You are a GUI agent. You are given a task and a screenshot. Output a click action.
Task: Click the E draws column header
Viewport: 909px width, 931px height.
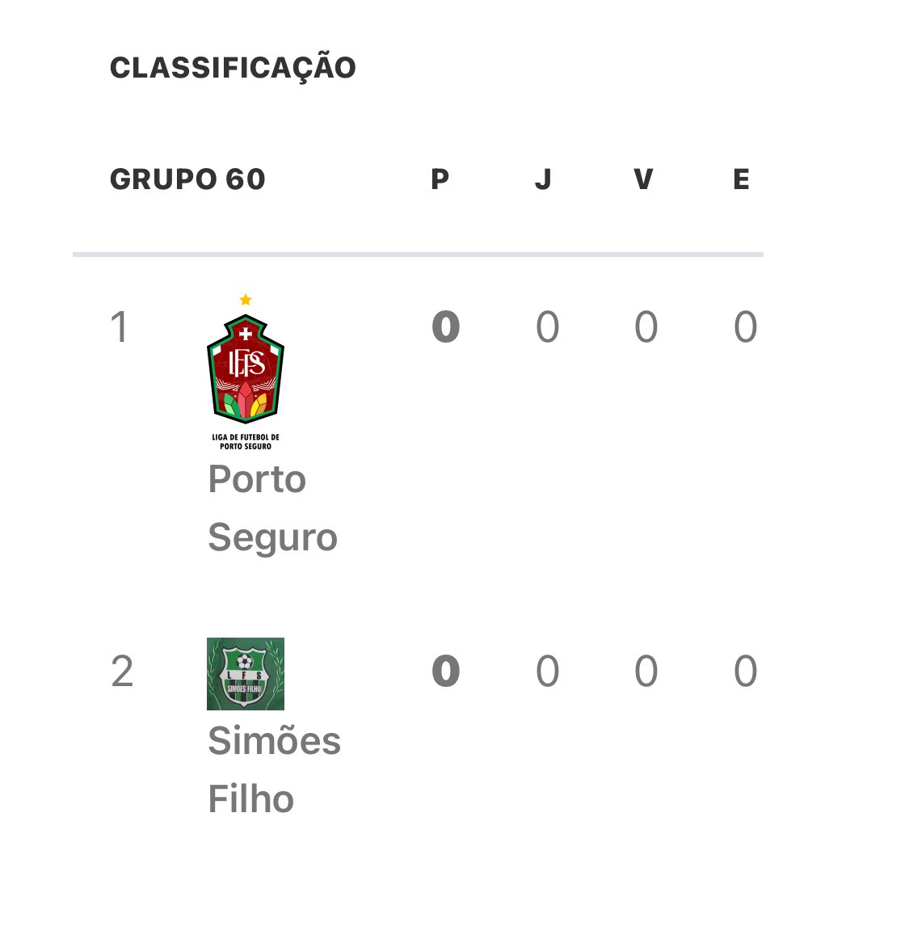tap(742, 179)
